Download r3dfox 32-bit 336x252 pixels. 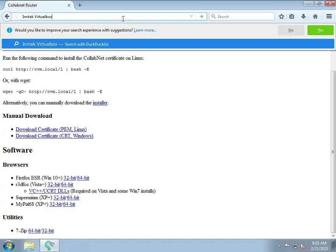tap(53, 184)
